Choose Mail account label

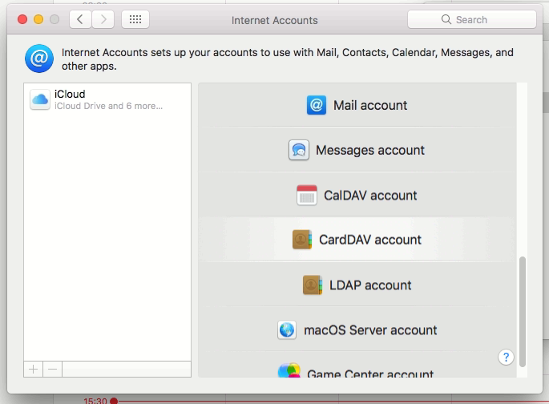tap(370, 105)
